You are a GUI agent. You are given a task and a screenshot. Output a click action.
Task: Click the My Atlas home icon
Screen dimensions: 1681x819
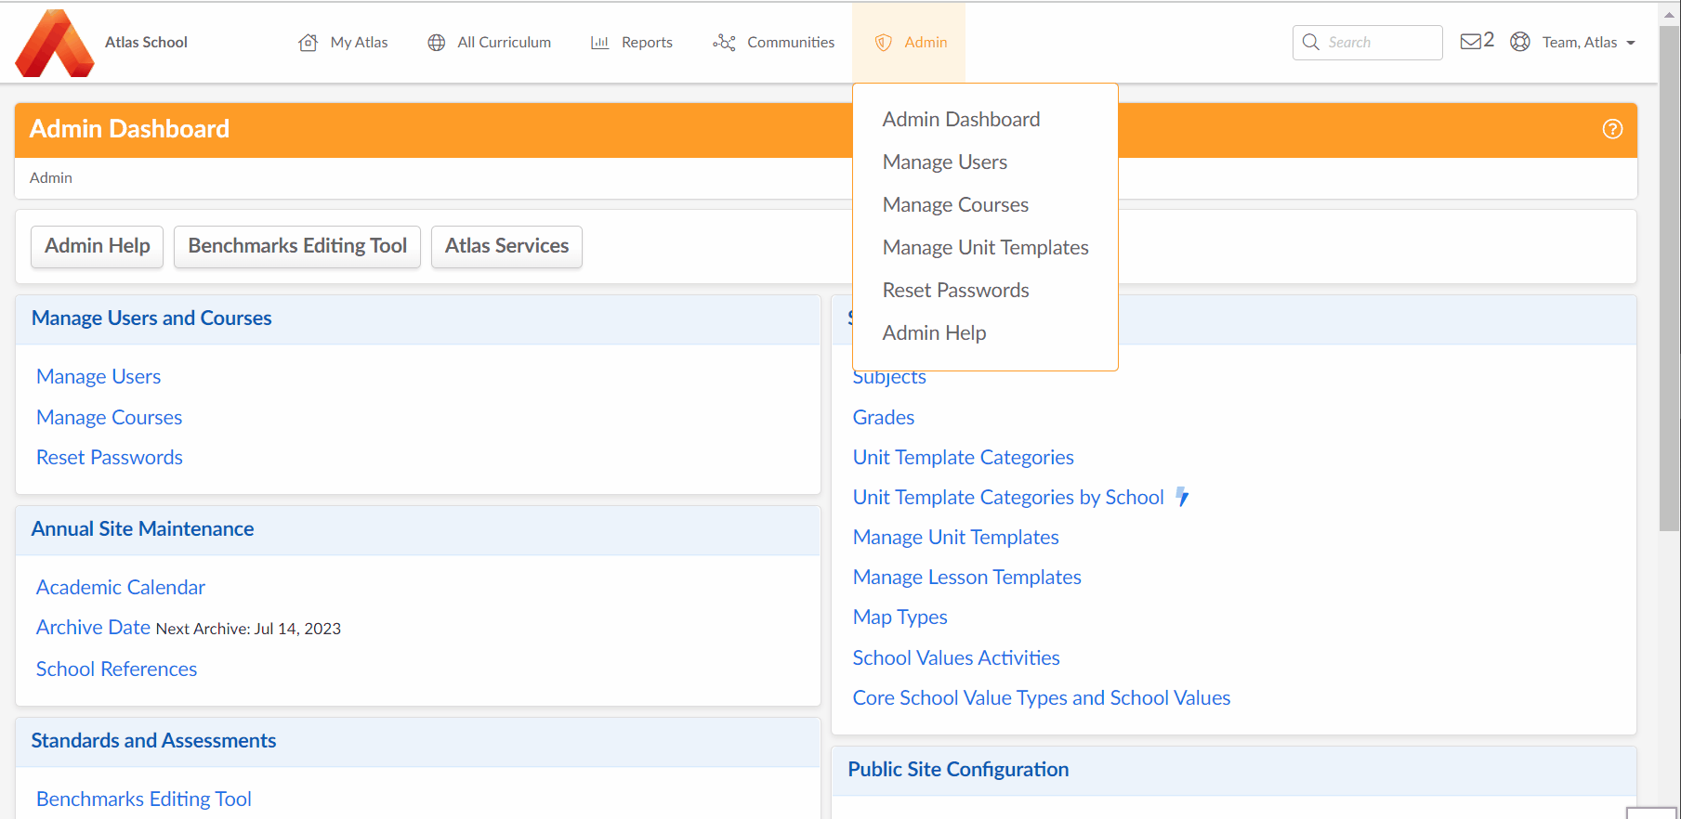click(x=308, y=43)
